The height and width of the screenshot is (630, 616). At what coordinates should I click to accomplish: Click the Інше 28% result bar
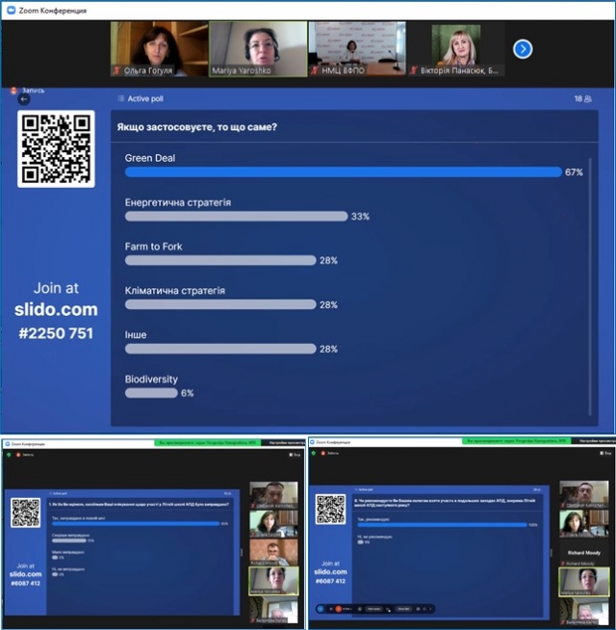point(220,349)
